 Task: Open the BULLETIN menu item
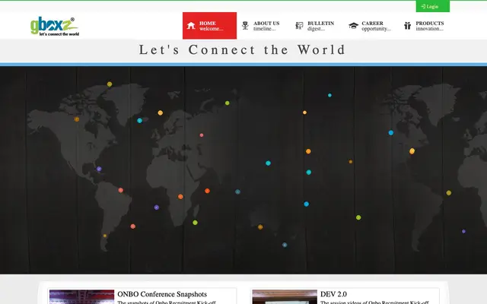coord(318,26)
